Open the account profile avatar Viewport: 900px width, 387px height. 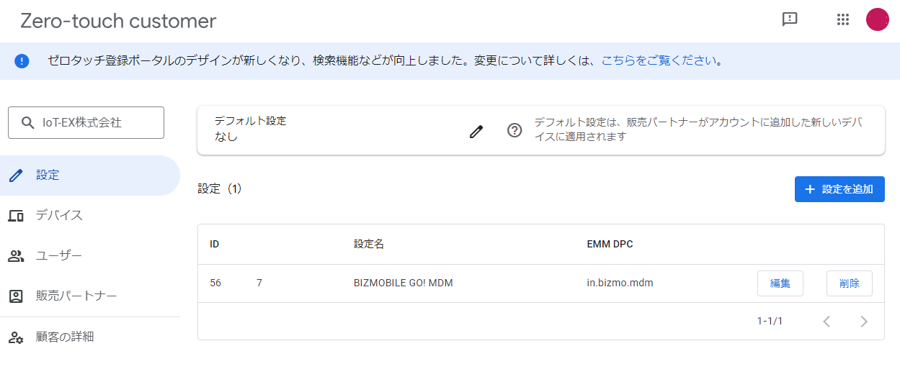coord(877,19)
